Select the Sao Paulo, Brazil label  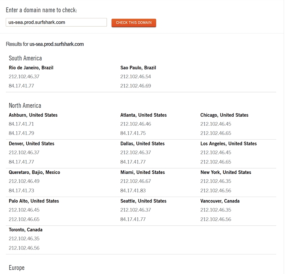138,68
